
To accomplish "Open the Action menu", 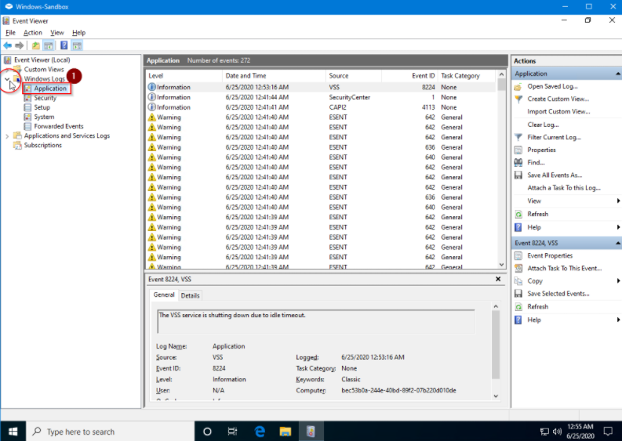I will point(33,33).
